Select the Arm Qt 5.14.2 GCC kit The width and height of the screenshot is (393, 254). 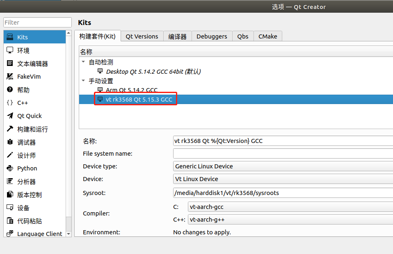tap(131, 90)
